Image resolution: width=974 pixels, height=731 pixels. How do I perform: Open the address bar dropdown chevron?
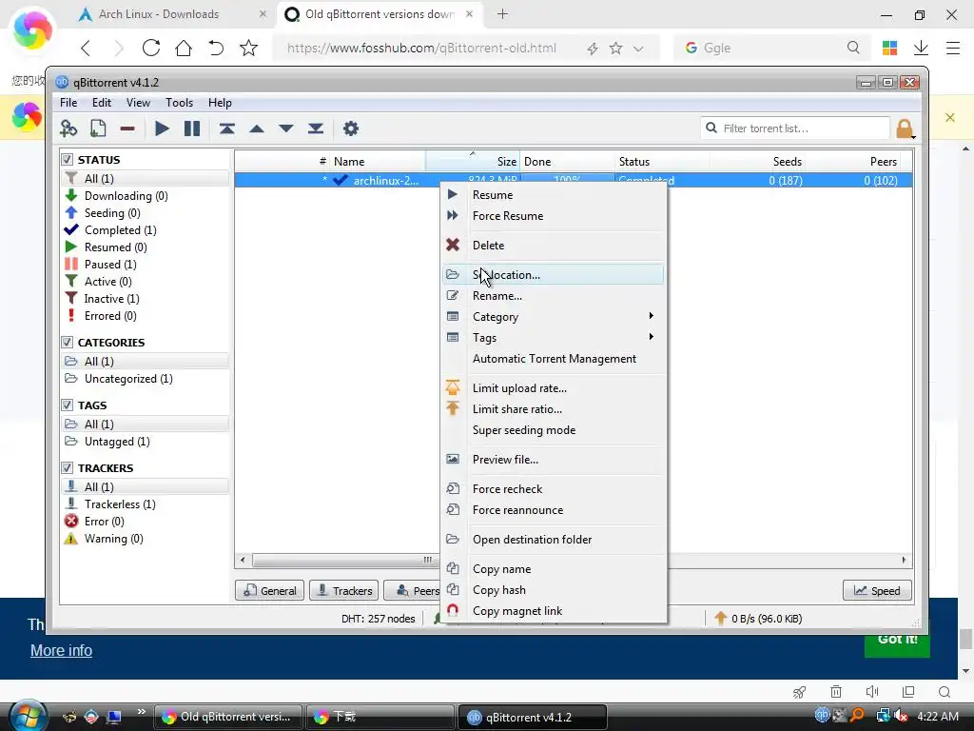(638, 49)
